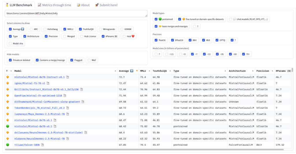Enable the Hub License column checkbox

[x=82, y=36]
